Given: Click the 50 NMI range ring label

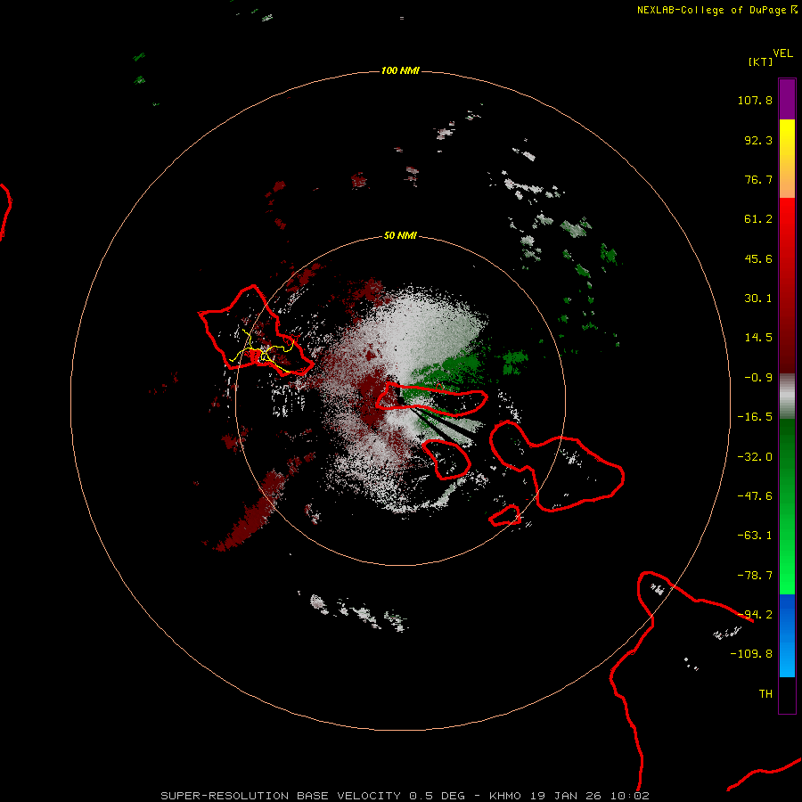Looking at the screenshot, I should coord(400,235).
